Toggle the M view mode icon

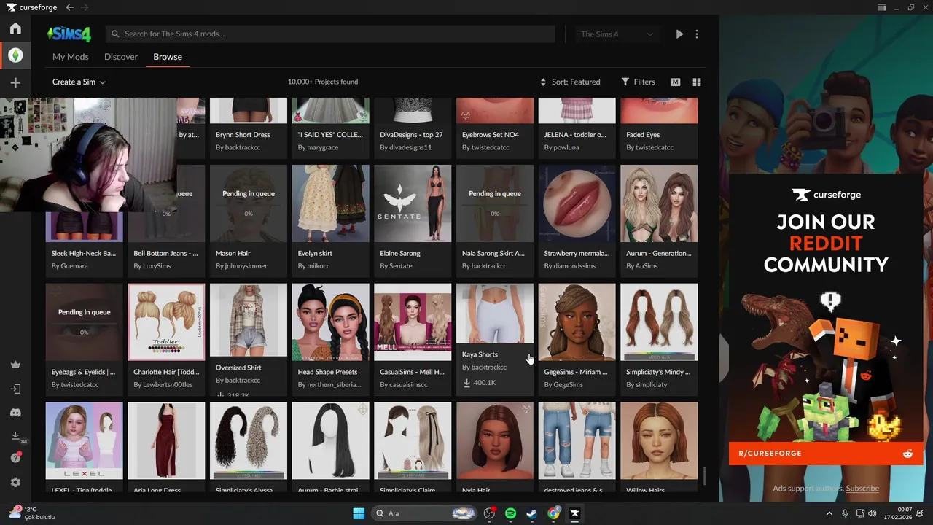pos(676,82)
